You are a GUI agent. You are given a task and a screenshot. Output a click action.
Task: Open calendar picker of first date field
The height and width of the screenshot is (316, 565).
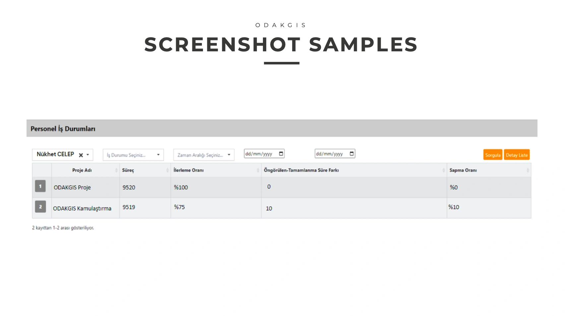281,154
